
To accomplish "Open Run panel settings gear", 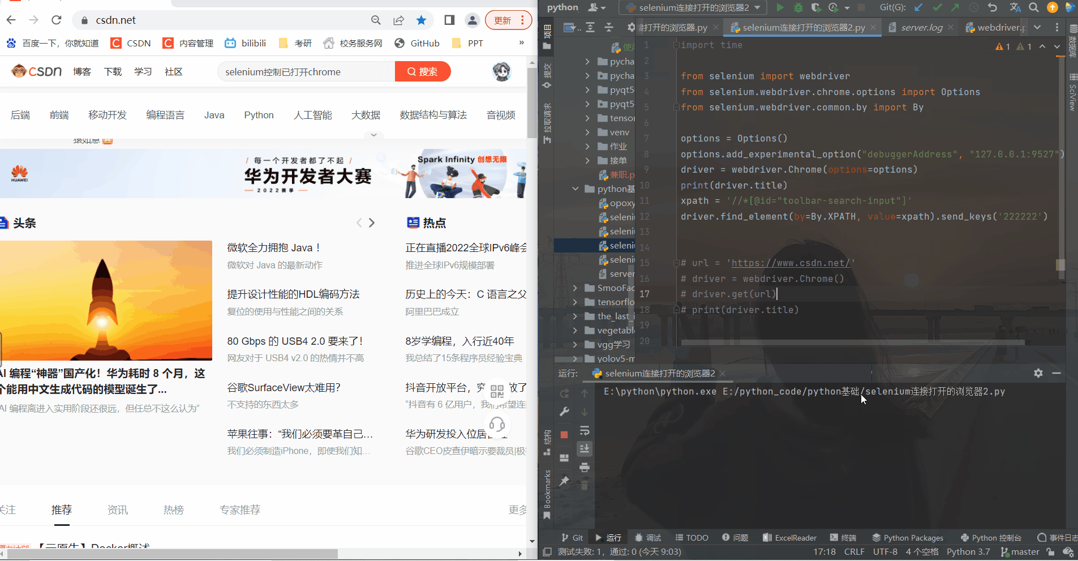I will 1038,373.
